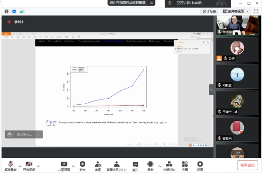Expand audio options arrow beside 解除静音
The height and width of the screenshot is (173, 262).
[20, 166]
